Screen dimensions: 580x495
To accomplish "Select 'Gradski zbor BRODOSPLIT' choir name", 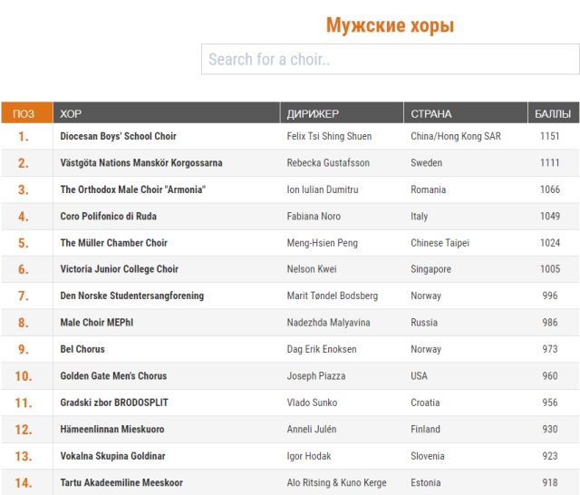I will (114, 403).
